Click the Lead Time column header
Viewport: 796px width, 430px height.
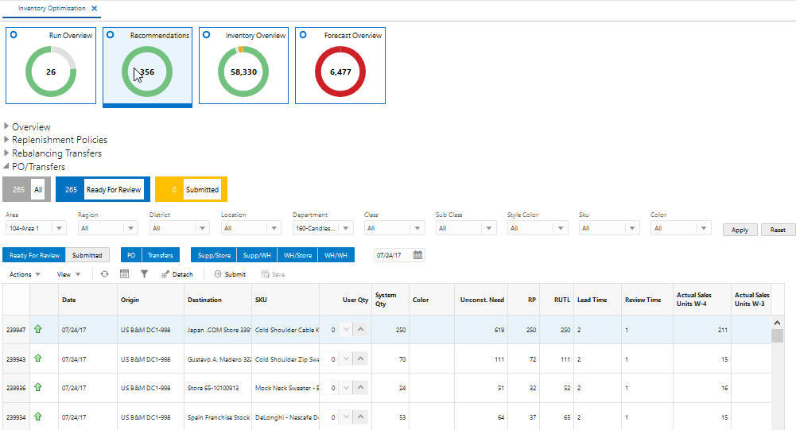coord(597,300)
